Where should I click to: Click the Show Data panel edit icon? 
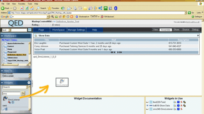36,36
